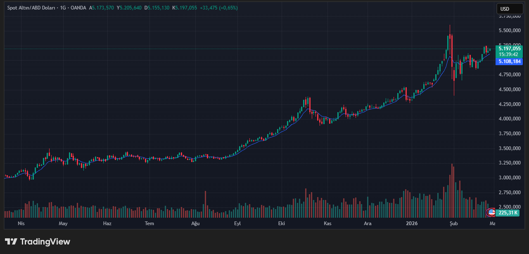Click the blue moving average label 5.108,184
Image resolution: width=529 pixels, height=254 pixels.
pyautogui.click(x=510, y=61)
